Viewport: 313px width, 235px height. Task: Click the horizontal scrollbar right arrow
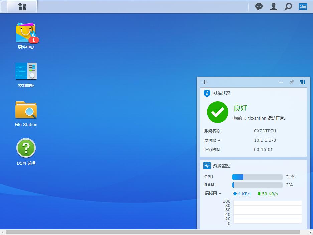point(310,232)
